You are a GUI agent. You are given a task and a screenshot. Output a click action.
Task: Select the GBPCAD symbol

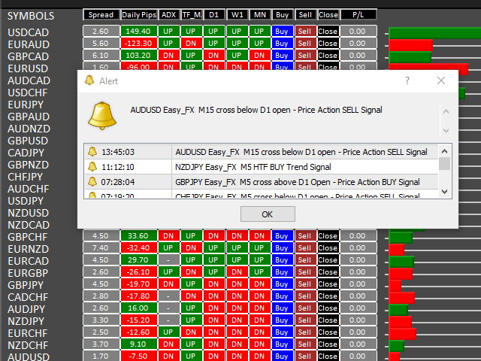pos(29,56)
